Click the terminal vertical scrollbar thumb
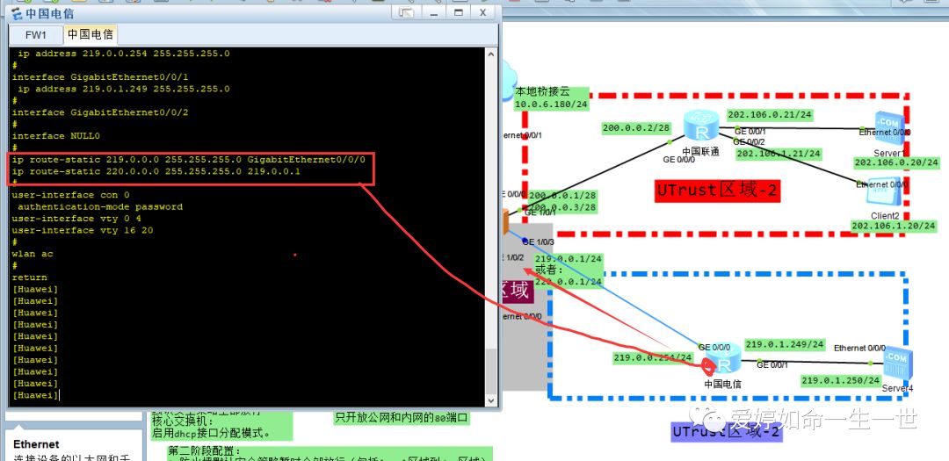Image resolution: width=949 pixels, height=461 pixels. point(491,371)
